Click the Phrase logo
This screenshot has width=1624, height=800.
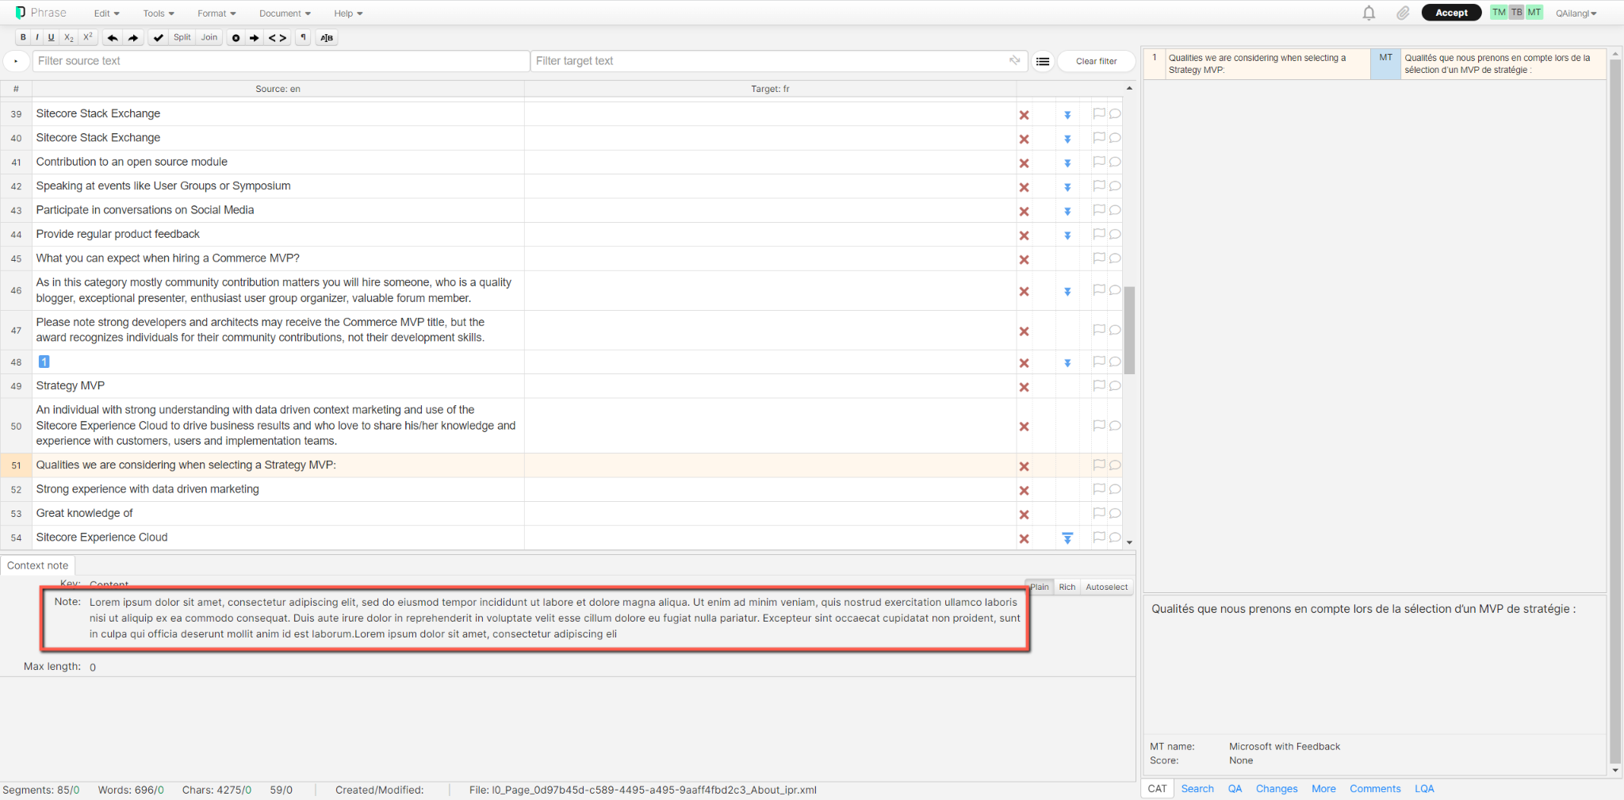click(40, 13)
